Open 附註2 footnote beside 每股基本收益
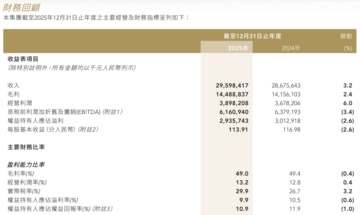The height and width of the screenshot is (215, 360). click(88, 129)
